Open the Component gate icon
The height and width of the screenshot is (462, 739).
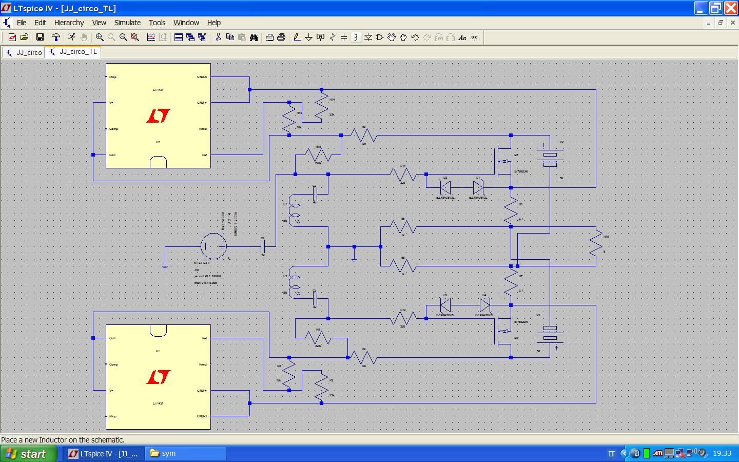point(380,37)
